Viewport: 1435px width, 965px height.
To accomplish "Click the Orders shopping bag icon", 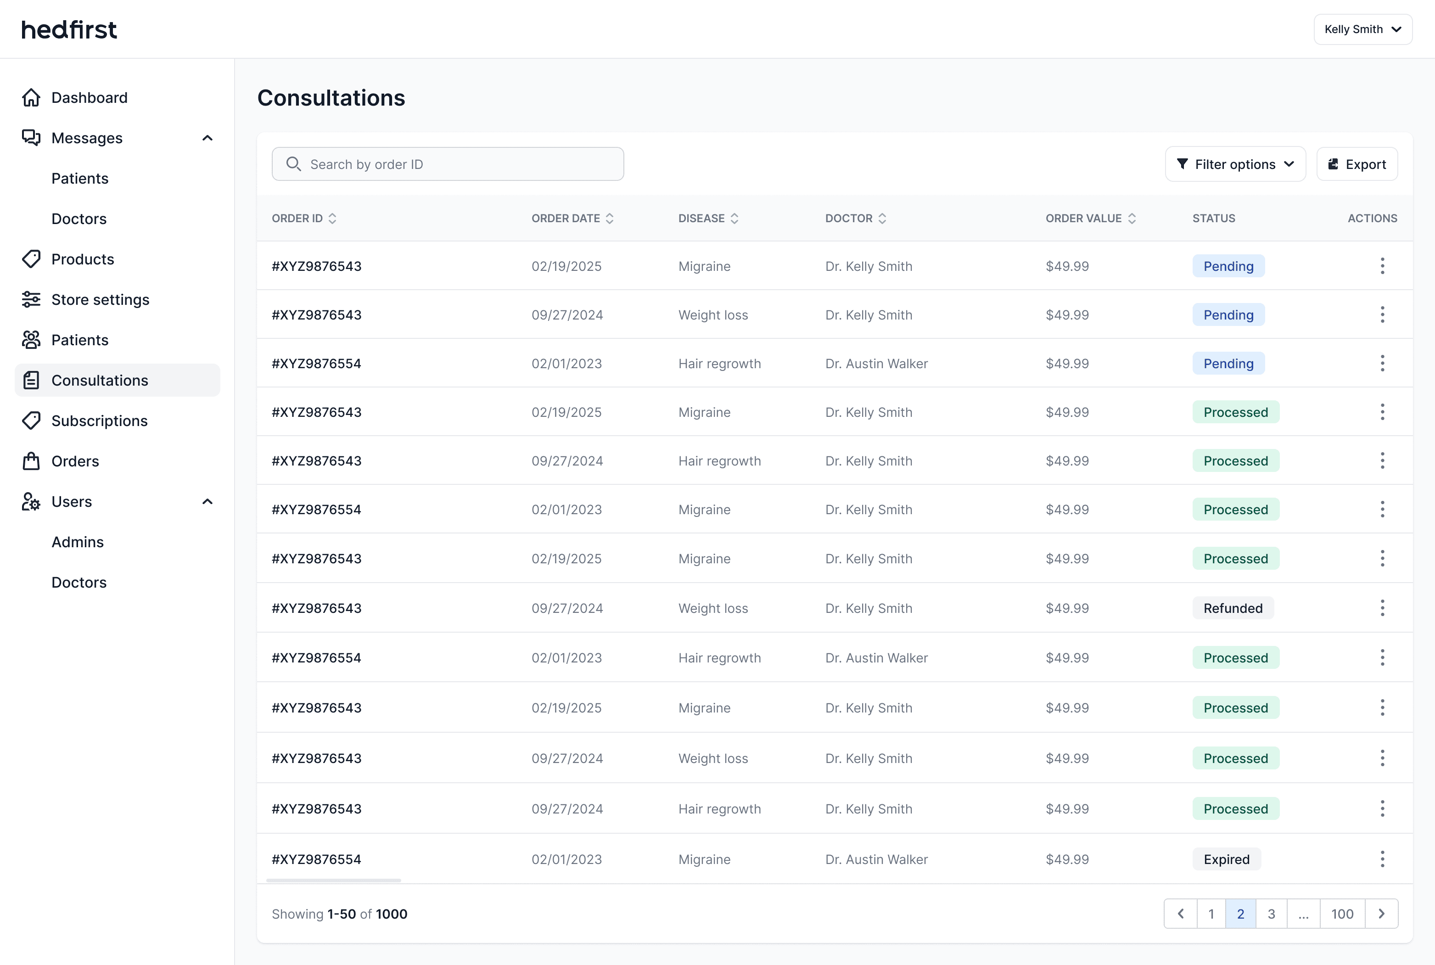I will pyautogui.click(x=31, y=461).
